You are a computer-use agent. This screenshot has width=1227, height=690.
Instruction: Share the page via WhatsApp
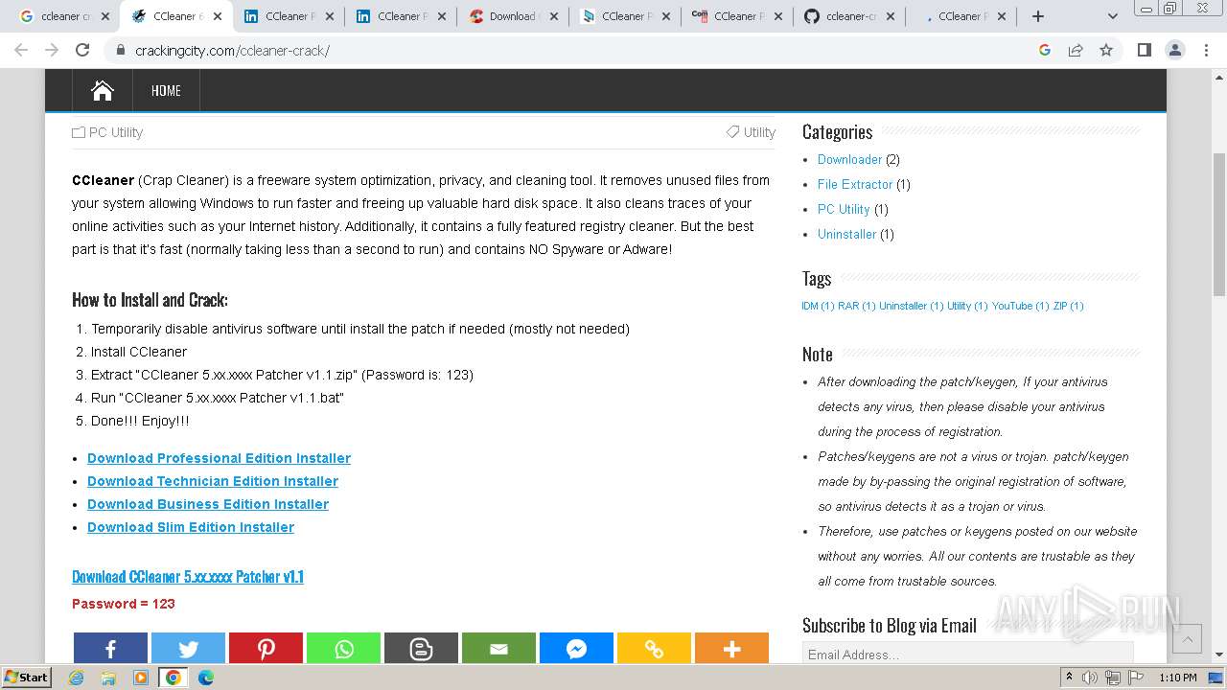click(x=343, y=649)
